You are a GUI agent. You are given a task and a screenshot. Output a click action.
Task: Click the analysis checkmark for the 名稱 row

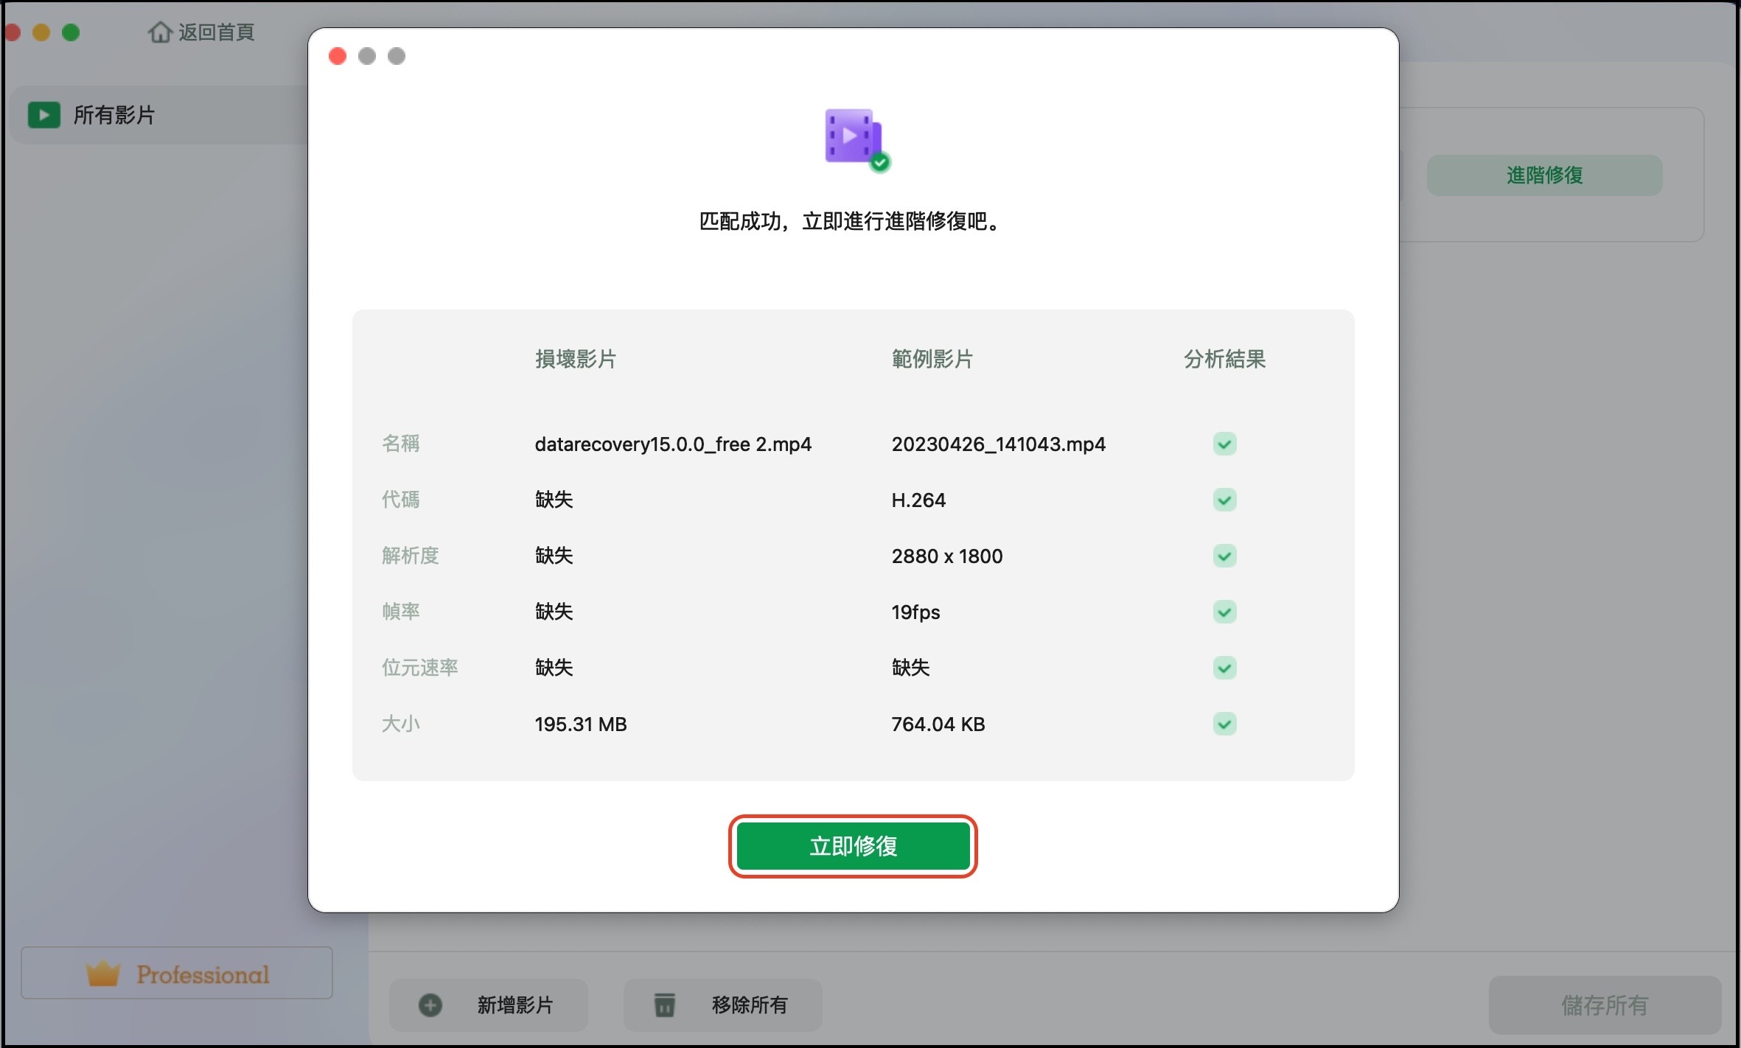coord(1224,444)
